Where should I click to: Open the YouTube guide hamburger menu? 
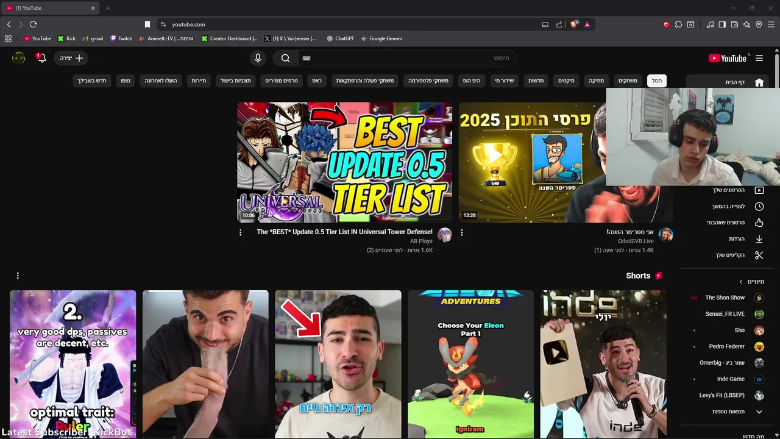click(759, 58)
